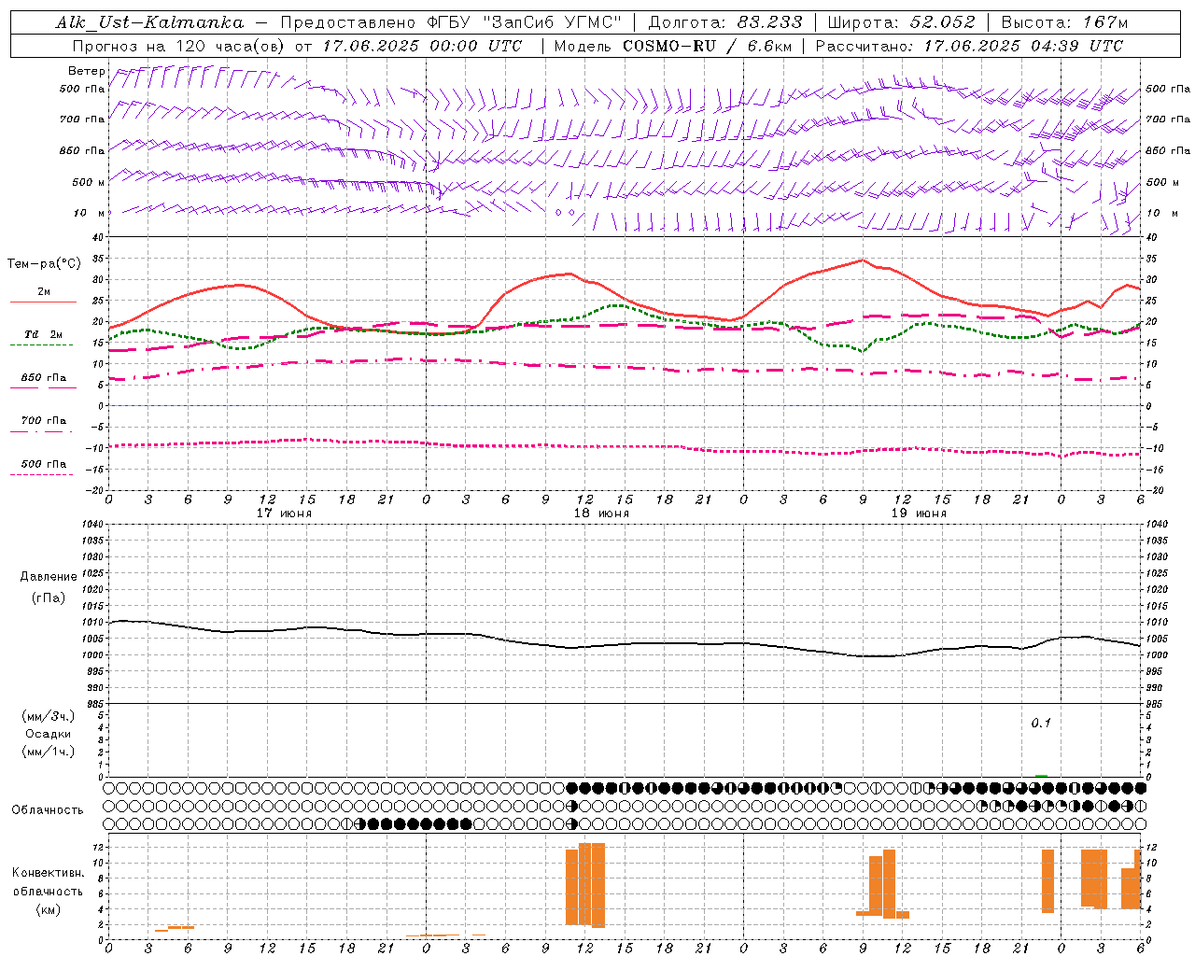The width and height of the screenshot is (1195, 956).
Task: Click the (мм/1ч.) precipitation unit label
Action: (48, 752)
